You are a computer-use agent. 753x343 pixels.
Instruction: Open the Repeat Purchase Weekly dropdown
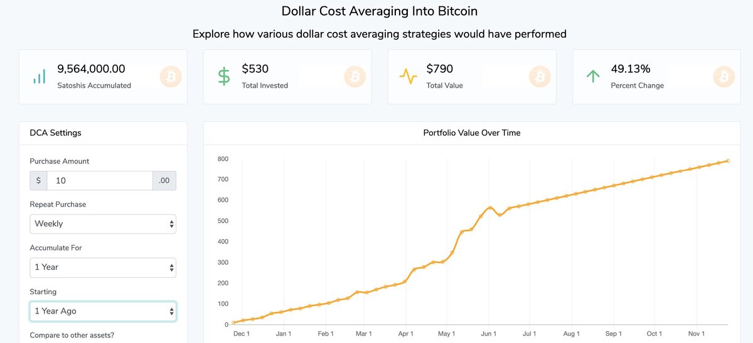pyautogui.click(x=103, y=223)
